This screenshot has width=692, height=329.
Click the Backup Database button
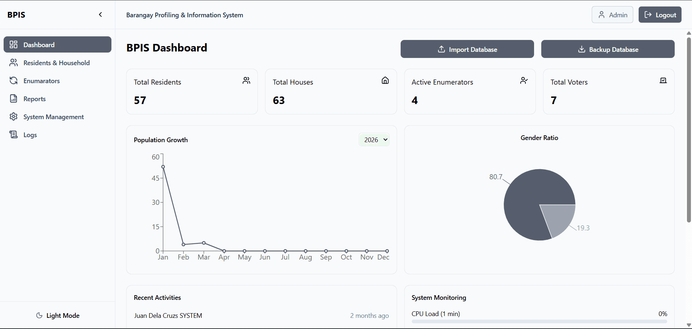click(608, 49)
